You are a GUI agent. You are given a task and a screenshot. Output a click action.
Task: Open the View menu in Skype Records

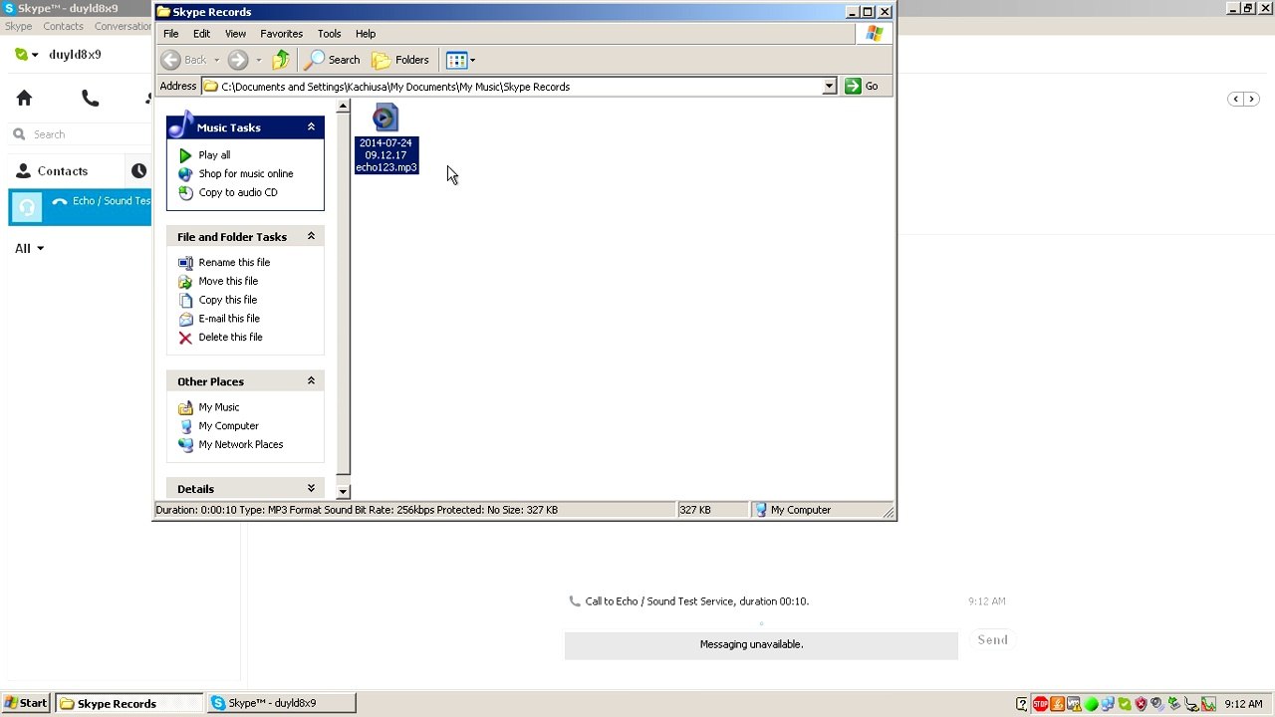(235, 34)
